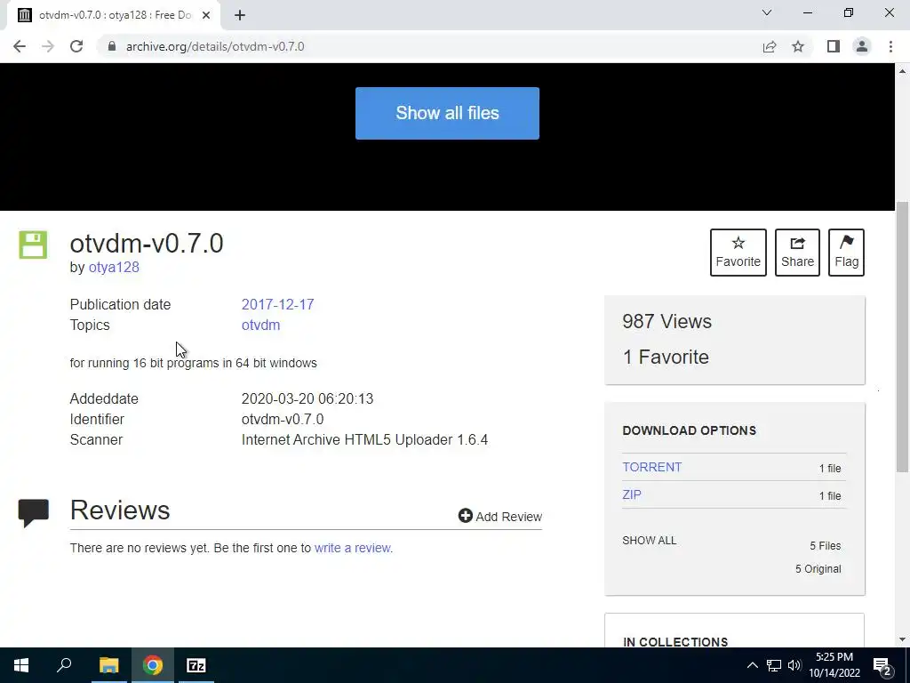Open the Share options
Viewport: 910px width, 683px height.
point(797,252)
